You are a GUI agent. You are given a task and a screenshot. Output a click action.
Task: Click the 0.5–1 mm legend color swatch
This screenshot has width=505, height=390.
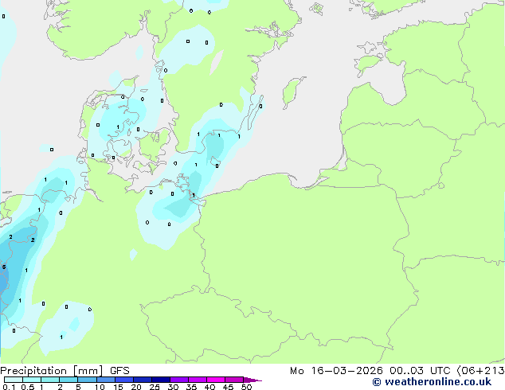click(32, 380)
